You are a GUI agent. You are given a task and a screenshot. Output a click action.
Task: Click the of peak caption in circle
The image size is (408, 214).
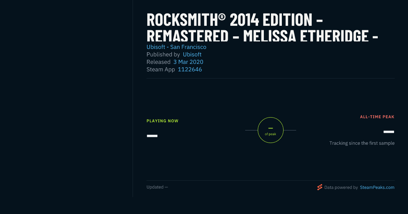(271, 134)
